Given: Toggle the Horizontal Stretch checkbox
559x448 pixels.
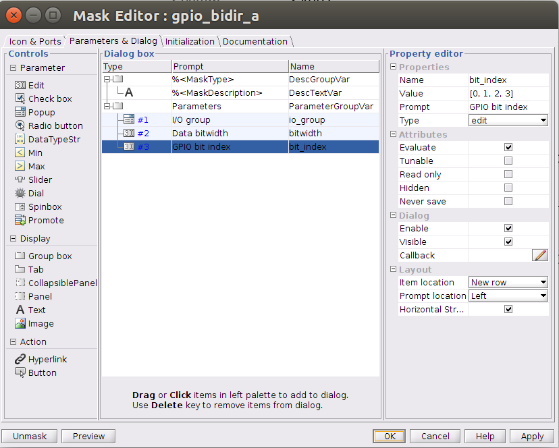Looking at the screenshot, I should point(508,309).
